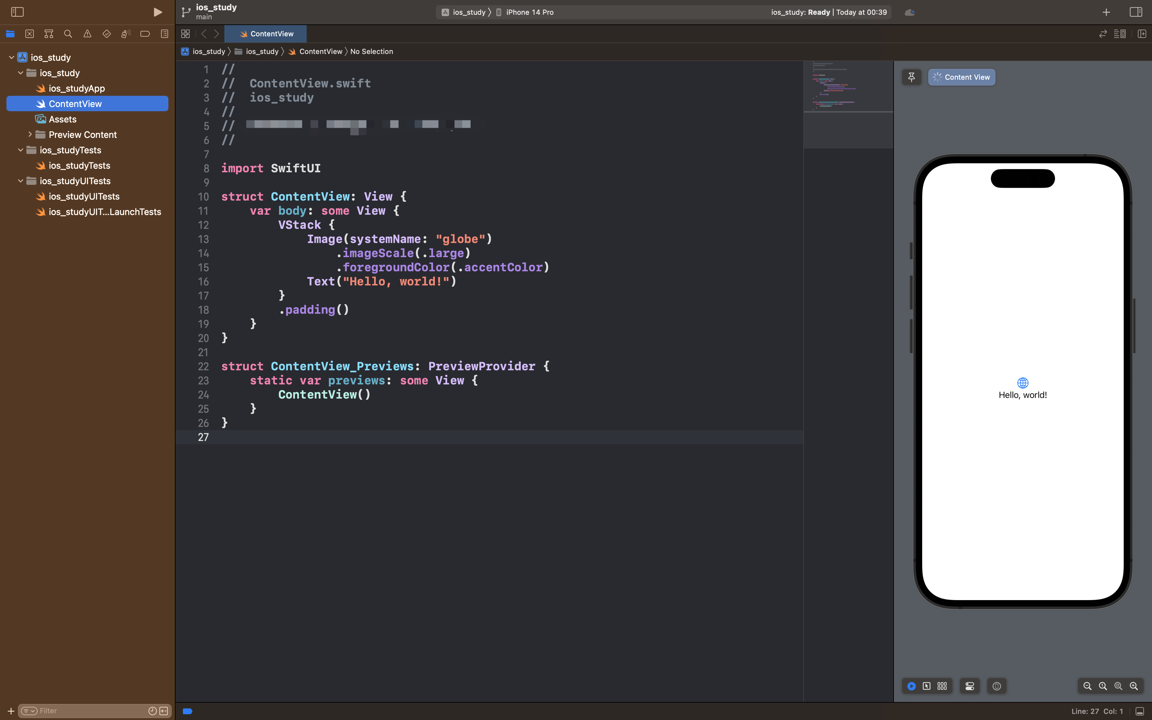
Task: Toggle recent files filter
Action: tap(152, 711)
